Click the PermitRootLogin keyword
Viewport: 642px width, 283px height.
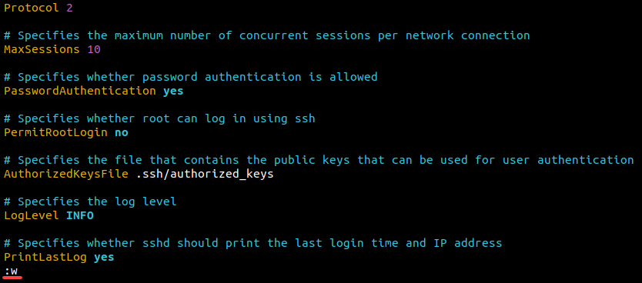click(55, 132)
